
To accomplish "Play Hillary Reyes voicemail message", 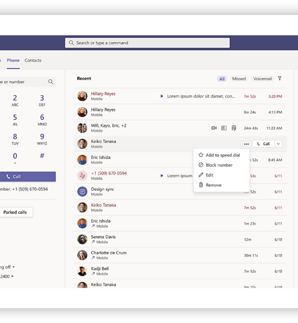I will pyautogui.click(x=162, y=96).
